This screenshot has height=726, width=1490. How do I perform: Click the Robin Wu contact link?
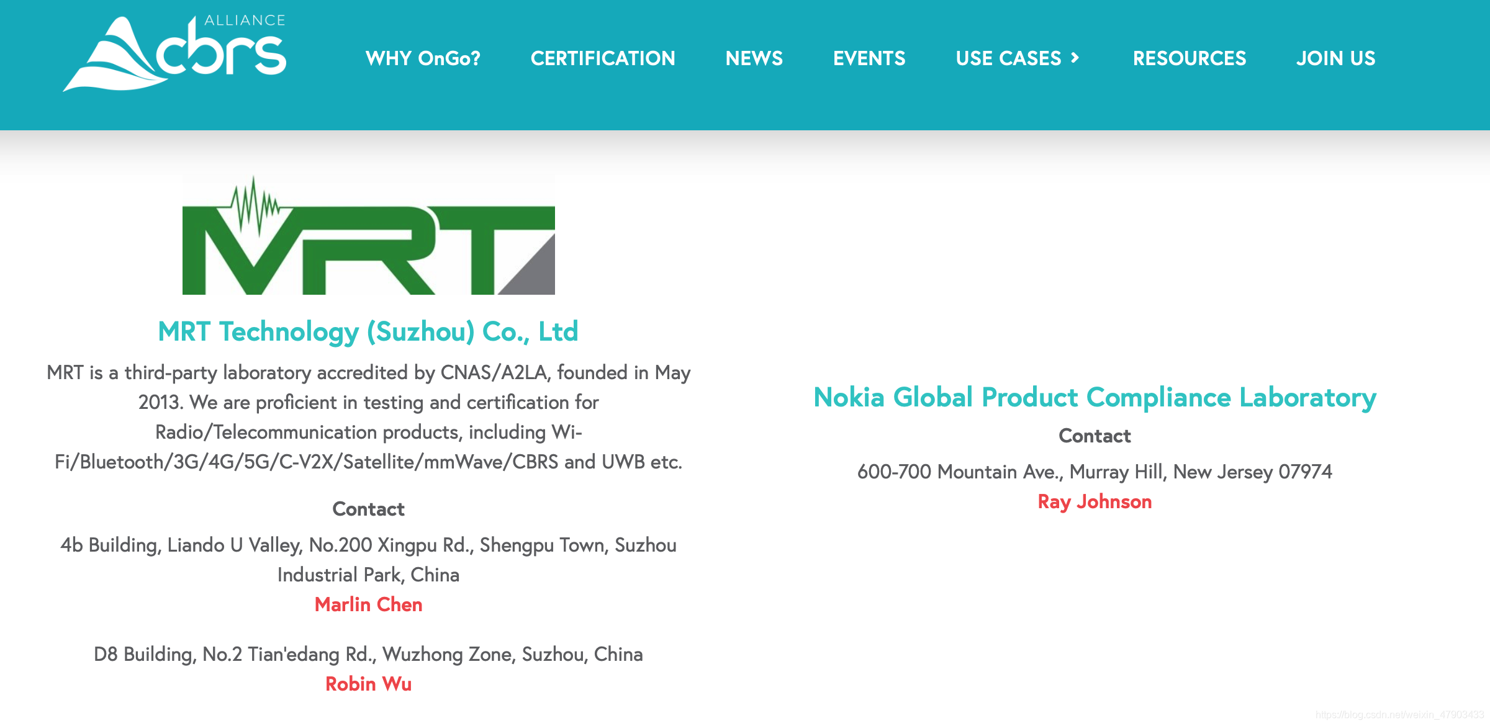click(368, 684)
